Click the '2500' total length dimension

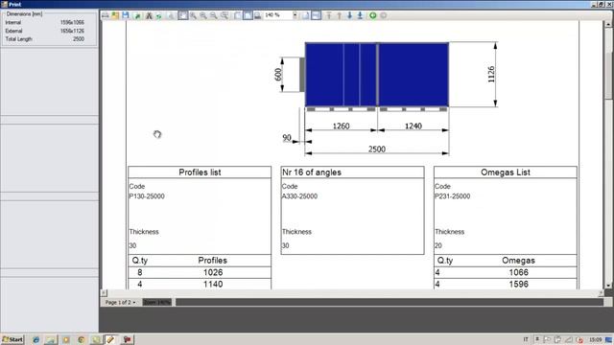(377, 149)
